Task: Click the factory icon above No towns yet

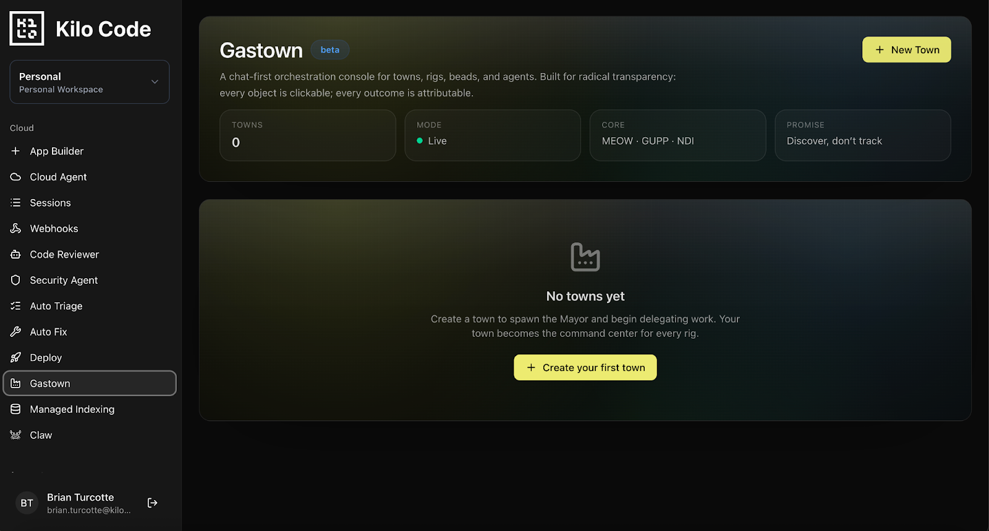Action: 585,257
